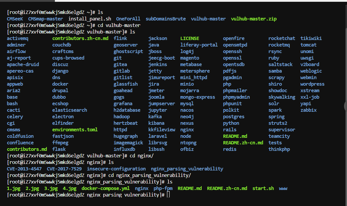This screenshot has height=206, width=347.
Task: Click the 3.jpg file name
Action: [x=51, y=189]
